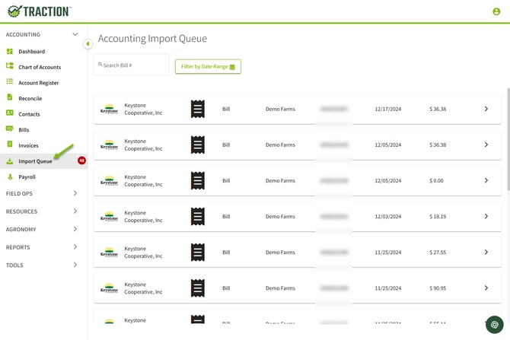Open Chart of Accounts page
The width and height of the screenshot is (510, 340).
[40, 67]
